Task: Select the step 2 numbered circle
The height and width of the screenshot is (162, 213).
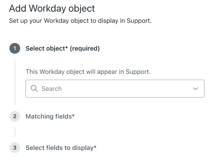Action: 15,116
